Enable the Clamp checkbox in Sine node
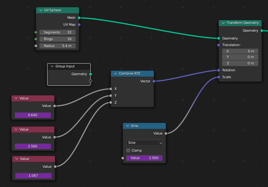This screenshot has width=268, height=187. click(x=129, y=150)
